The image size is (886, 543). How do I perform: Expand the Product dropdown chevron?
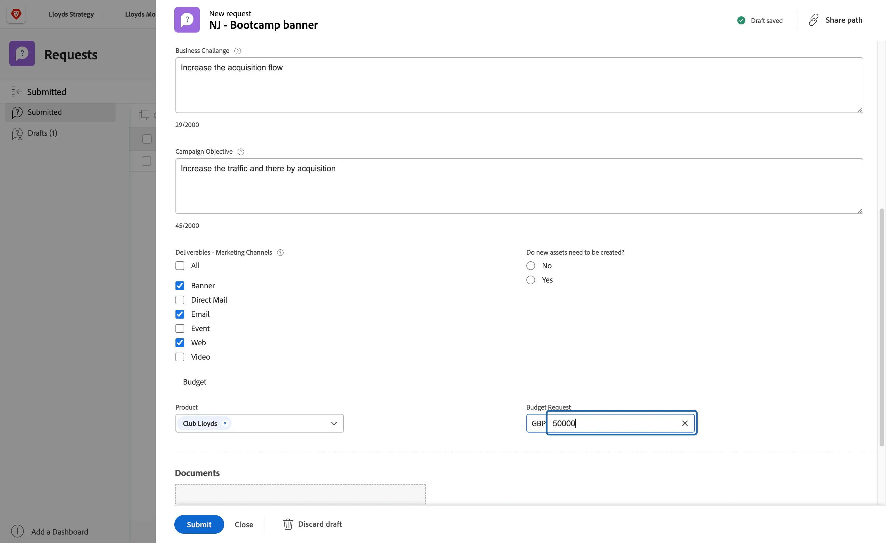click(334, 424)
